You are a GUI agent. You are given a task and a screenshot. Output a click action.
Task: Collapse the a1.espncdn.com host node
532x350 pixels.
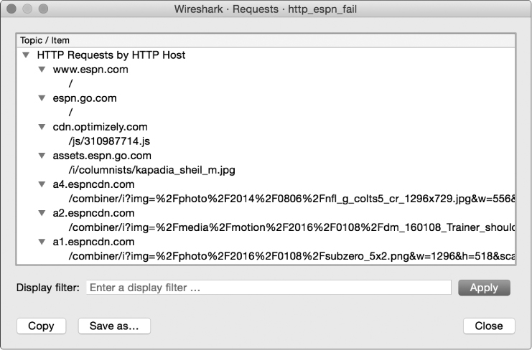pos(42,242)
